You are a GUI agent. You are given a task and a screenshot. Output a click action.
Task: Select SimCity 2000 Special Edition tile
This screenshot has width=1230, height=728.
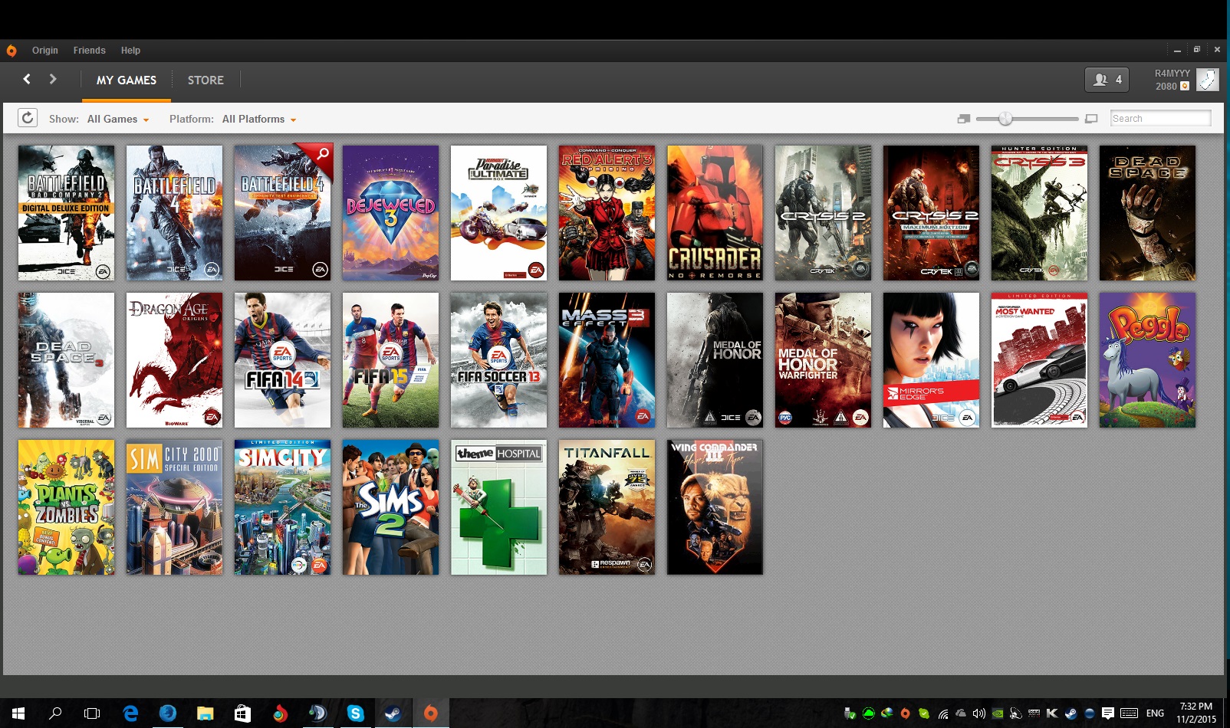coord(175,507)
